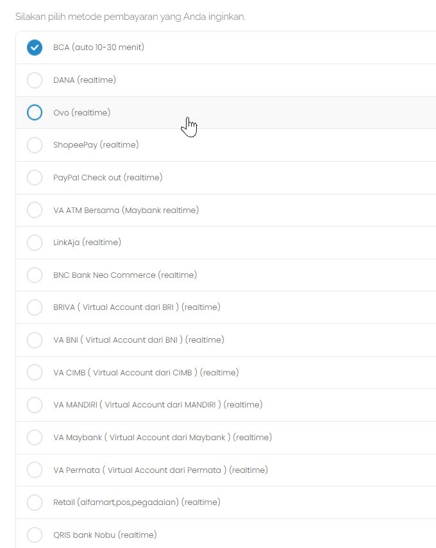The height and width of the screenshot is (548, 436).
Task: Select the VA CIMB radio button
Action: 35,373
